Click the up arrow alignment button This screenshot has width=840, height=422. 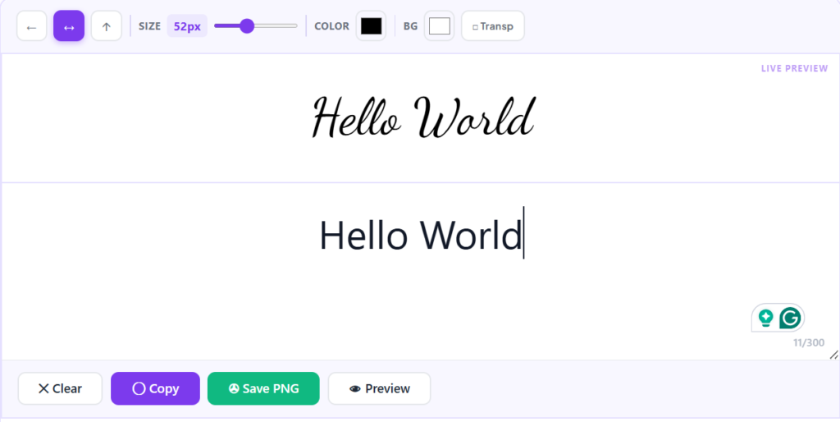point(106,25)
